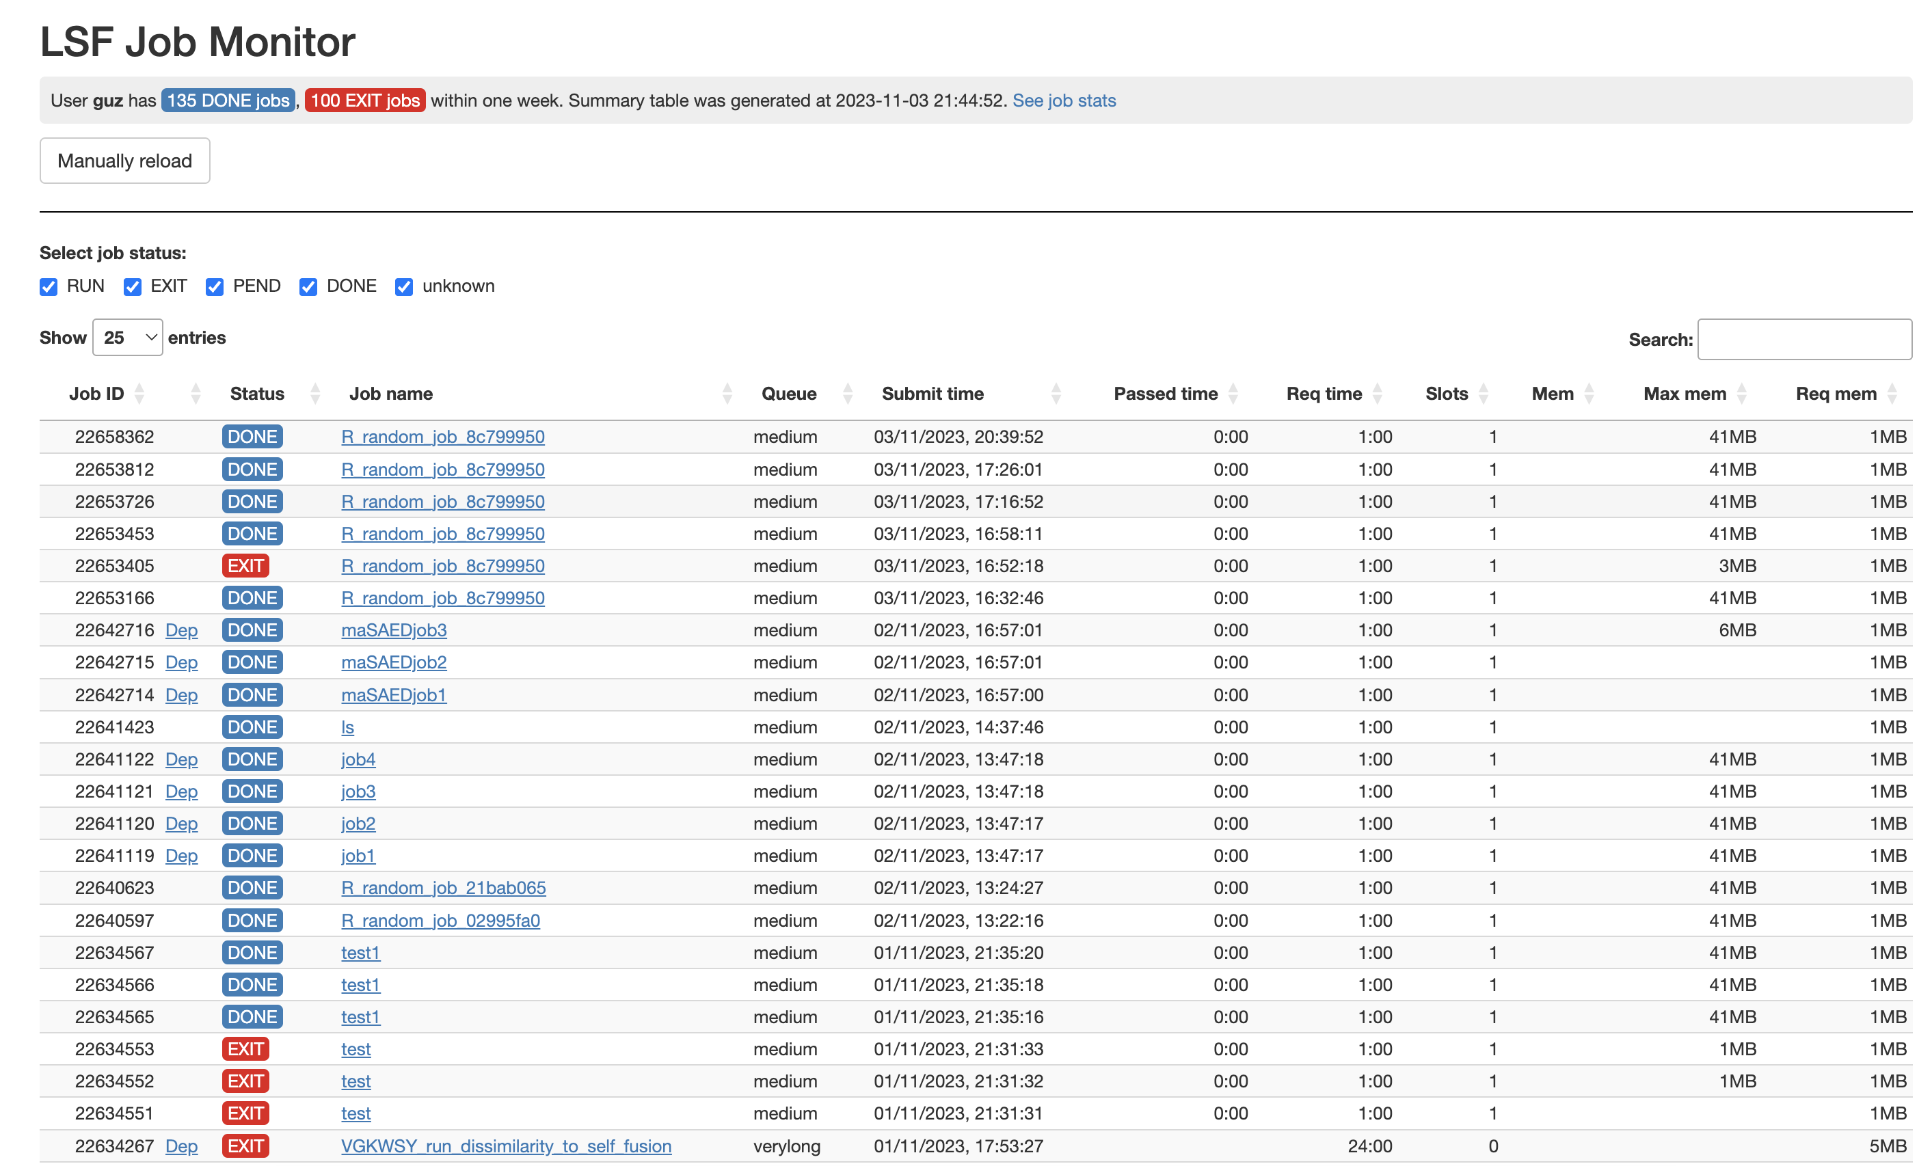The height and width of the screenshot is (1166, 1932).
Task: Show Dep link for job 22641119
Action: click(x=181, y=856)
